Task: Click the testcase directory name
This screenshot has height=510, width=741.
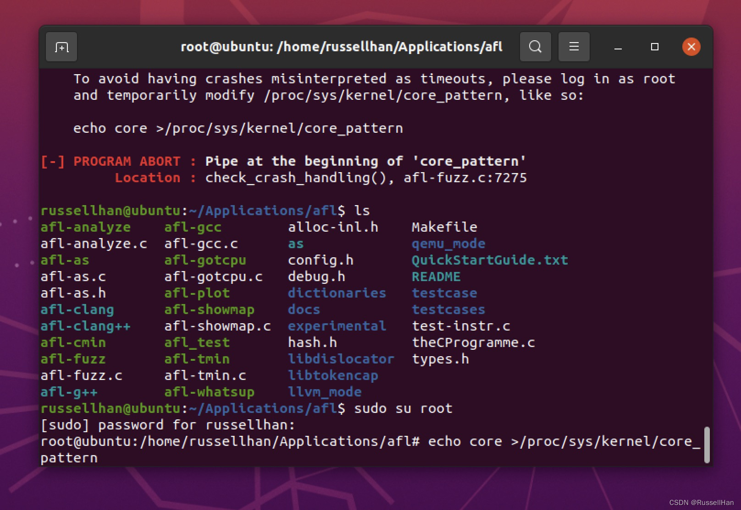Action: (445, 293)
